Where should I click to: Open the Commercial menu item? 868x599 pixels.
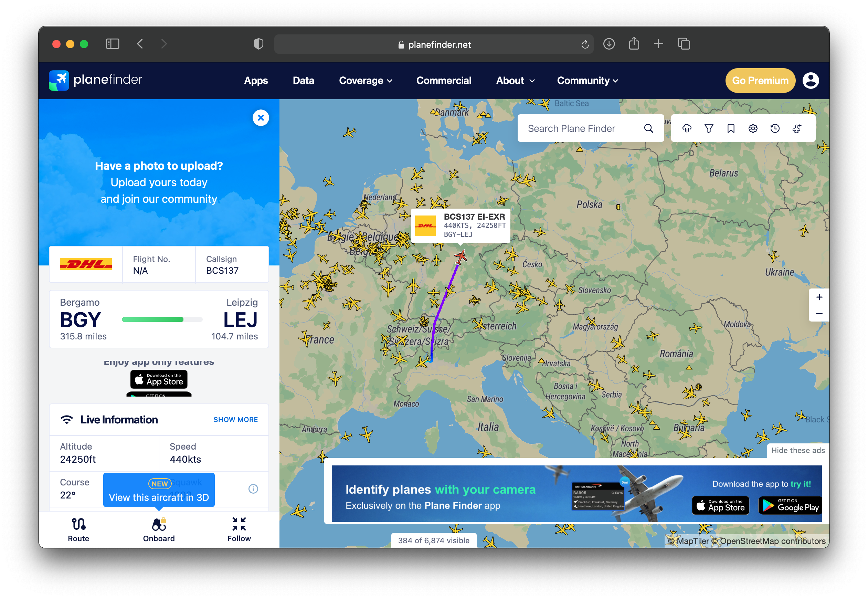point(443,80)
